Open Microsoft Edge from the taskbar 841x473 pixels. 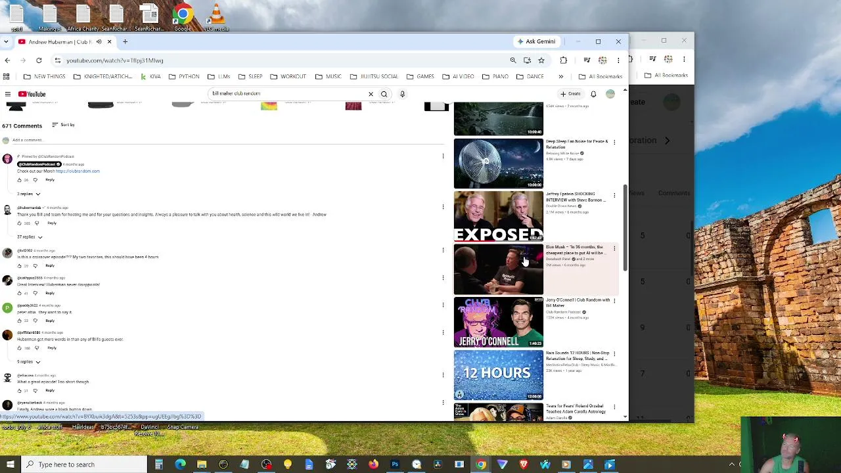tap(180, 464)
